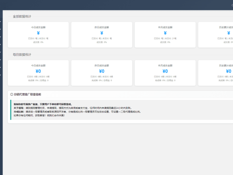
Task: Click 成交率 text in all-data 昨日成交金额 card
Action: 102,42
